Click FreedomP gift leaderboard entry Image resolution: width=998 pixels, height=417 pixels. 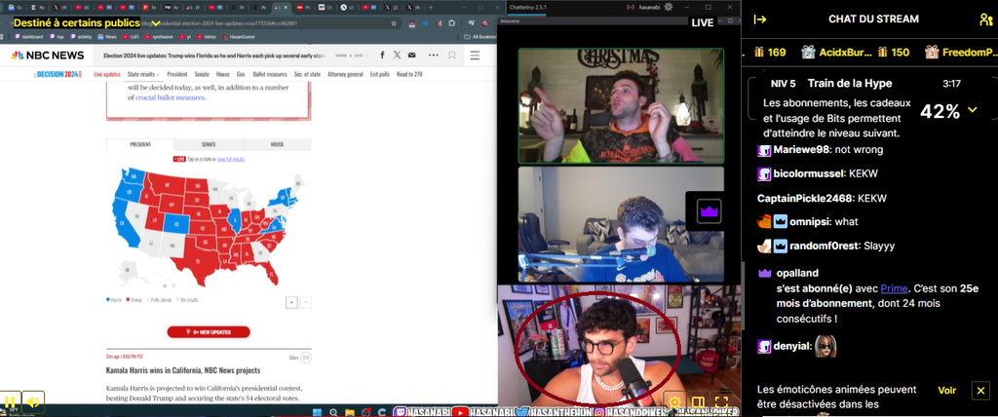point(960,53)
